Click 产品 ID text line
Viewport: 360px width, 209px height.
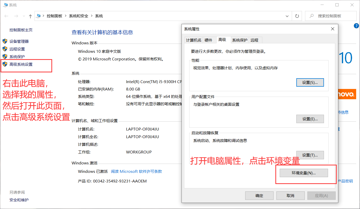tap(112, 181)
